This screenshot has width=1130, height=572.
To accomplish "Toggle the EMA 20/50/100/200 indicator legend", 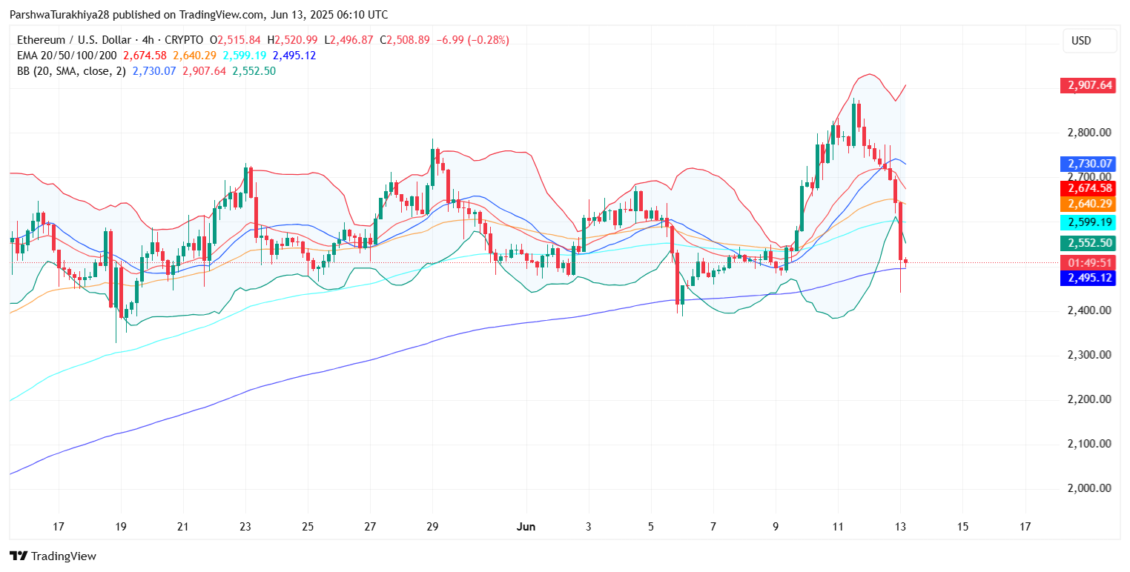I will click(67, 56).
